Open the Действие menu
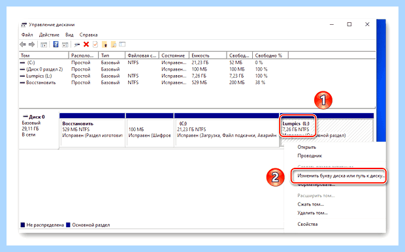Viewport: 405px width, 252px height. coord(49,35)
